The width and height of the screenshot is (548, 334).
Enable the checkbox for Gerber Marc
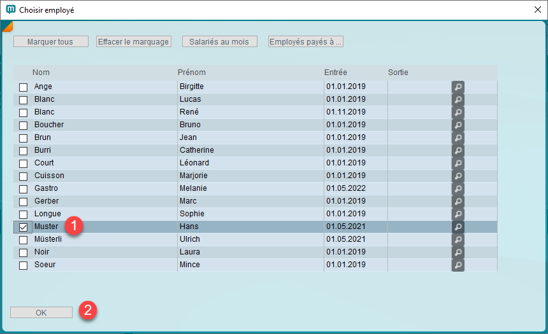tap(24, 202)
